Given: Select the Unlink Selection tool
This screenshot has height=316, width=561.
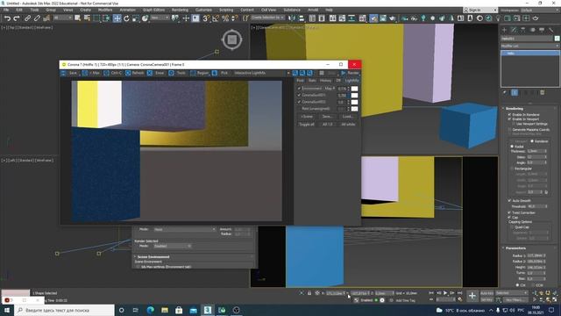Looking at the screenshot, I should point(37,18).
